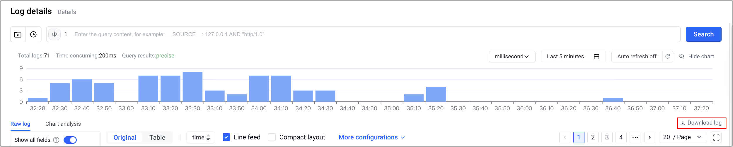
Task: Click the refresh icon beside Auto refresh
Action: [x=667, y=57]
